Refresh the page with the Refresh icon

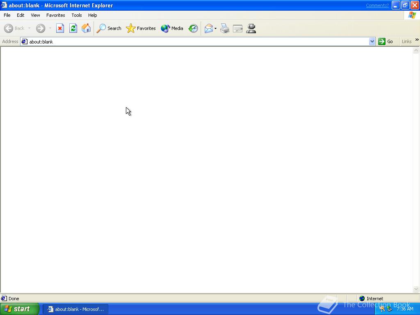point(73,28)
